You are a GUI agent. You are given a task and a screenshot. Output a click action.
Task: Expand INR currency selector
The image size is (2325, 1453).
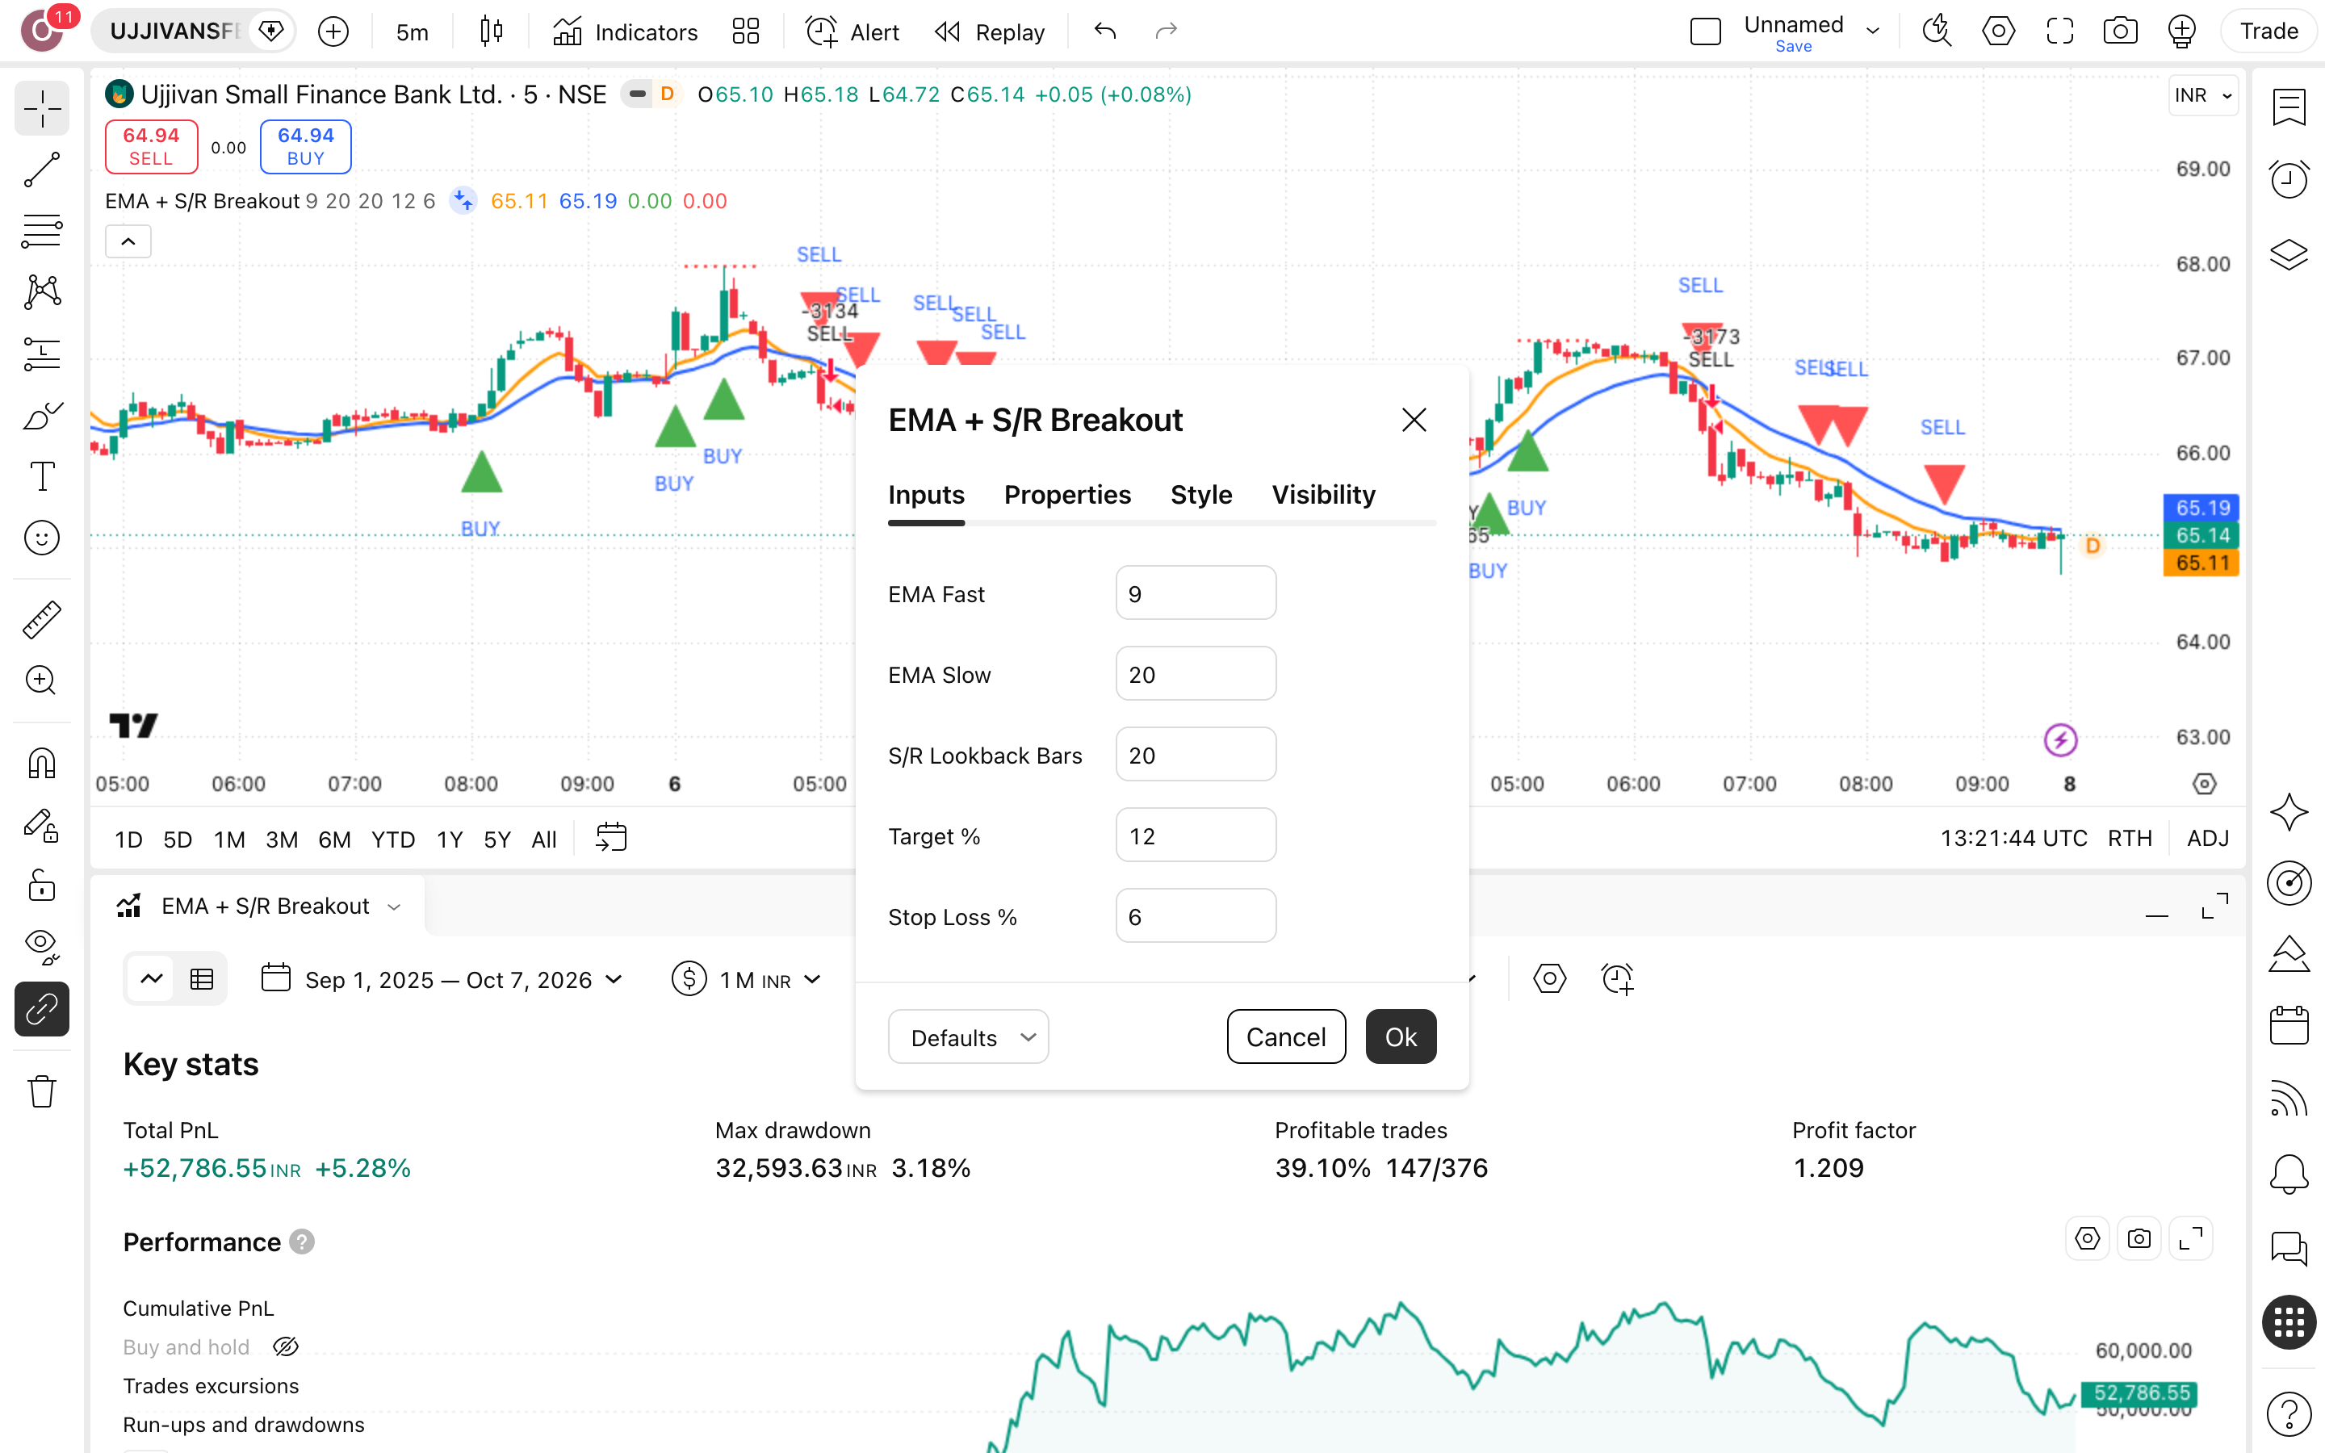(2203, 95)
